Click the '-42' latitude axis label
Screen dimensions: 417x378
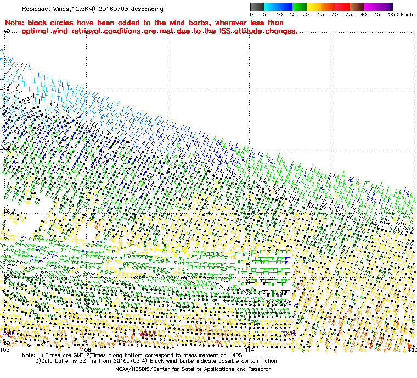[x=5, y=89]
